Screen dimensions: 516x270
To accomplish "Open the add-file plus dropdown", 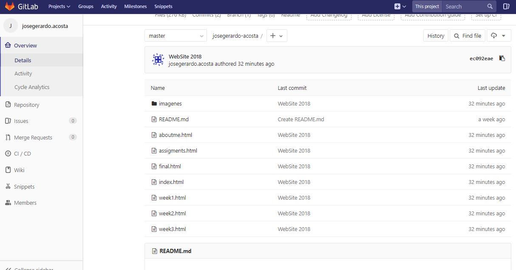I will tap(277, 36).
